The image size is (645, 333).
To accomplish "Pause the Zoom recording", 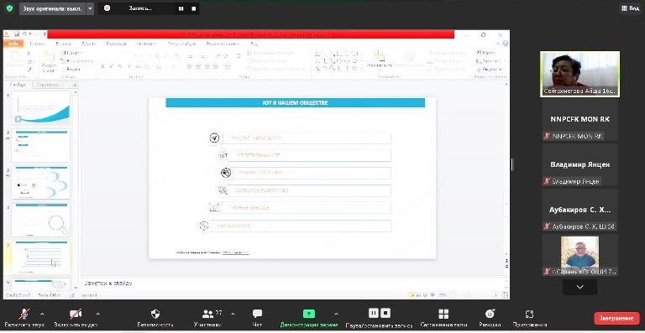I will click(374, 314).
